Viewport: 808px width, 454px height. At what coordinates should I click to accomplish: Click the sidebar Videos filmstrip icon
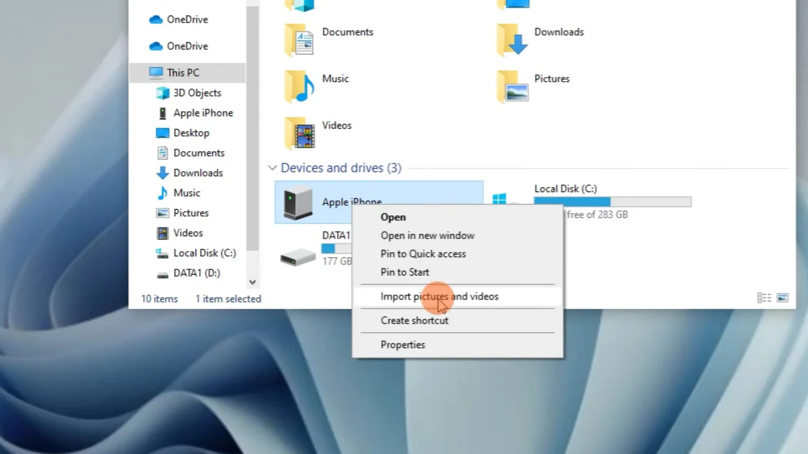tap(163, 233)
